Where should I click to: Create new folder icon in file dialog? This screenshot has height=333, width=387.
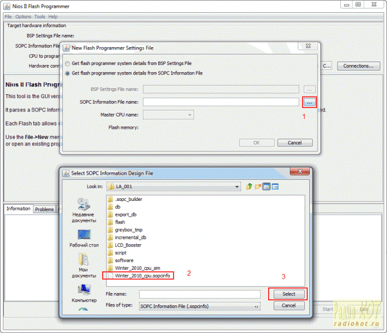click(x=258, y=186)
